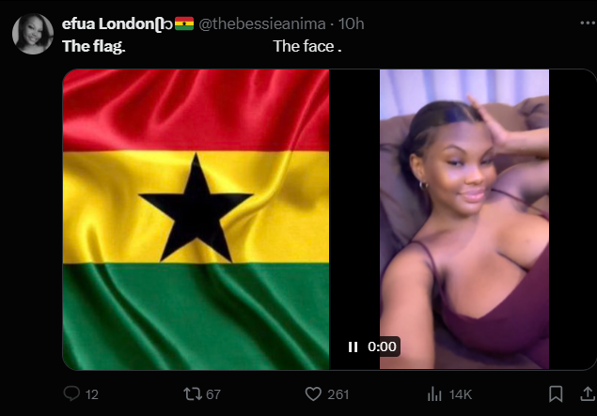
Task: Open the Ghana flag image
Action: [196, 219]
